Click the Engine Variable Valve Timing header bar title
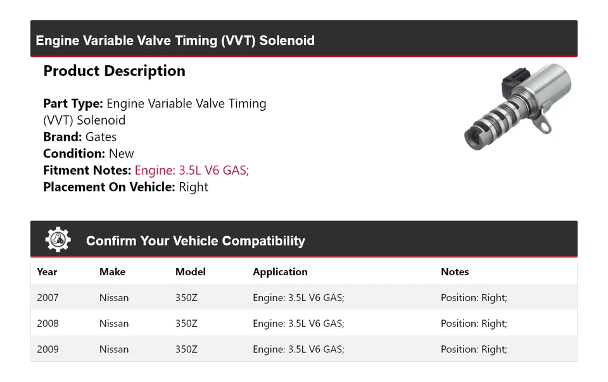The image size is (608, 382). tap(175, 40)
